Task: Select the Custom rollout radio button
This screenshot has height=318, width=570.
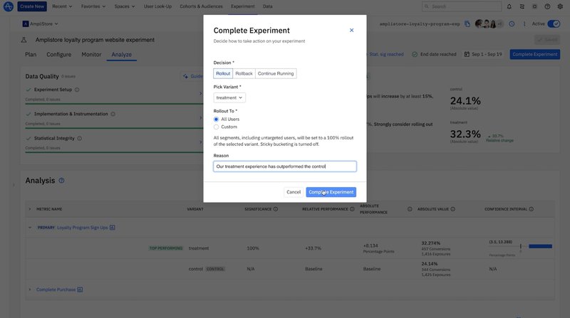Action: pos(217,127)
